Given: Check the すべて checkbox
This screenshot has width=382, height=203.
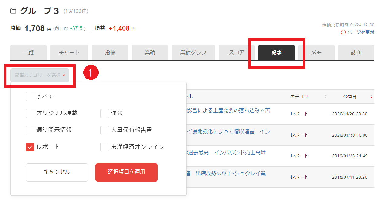Looking at the screenshot, I should [30, 96].
